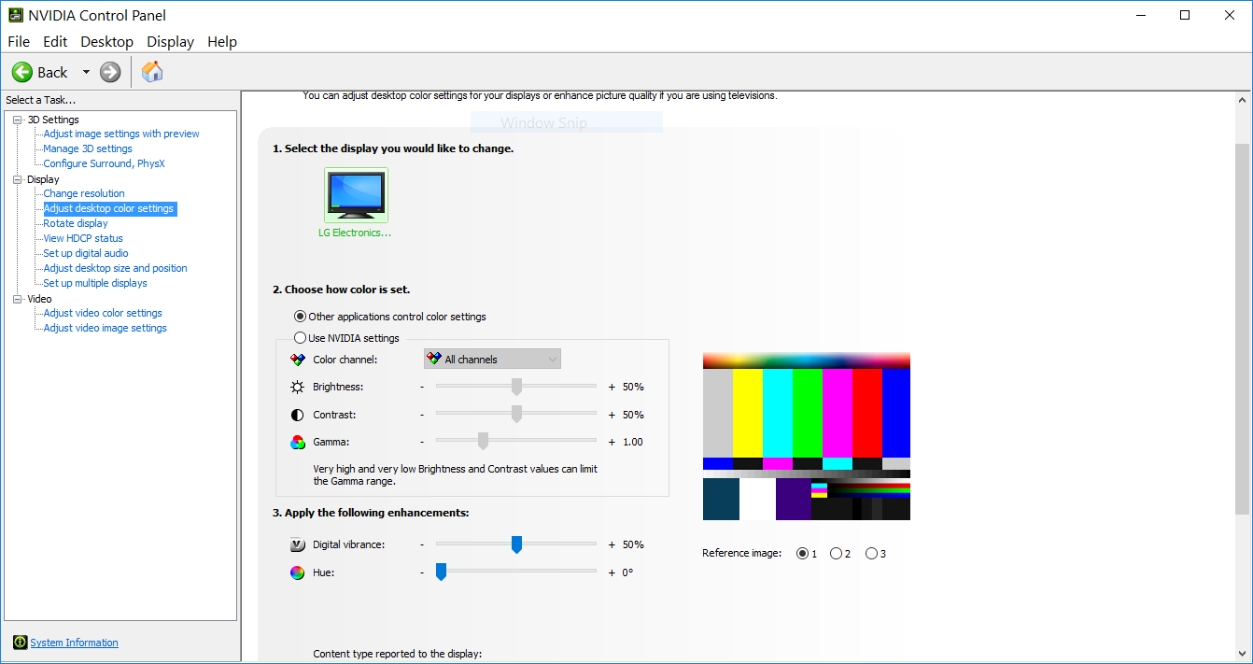The height and width of the screenshot is (664, 1253).
Task: Open Set up multiple displays
Action: click(x=95, y=283)
